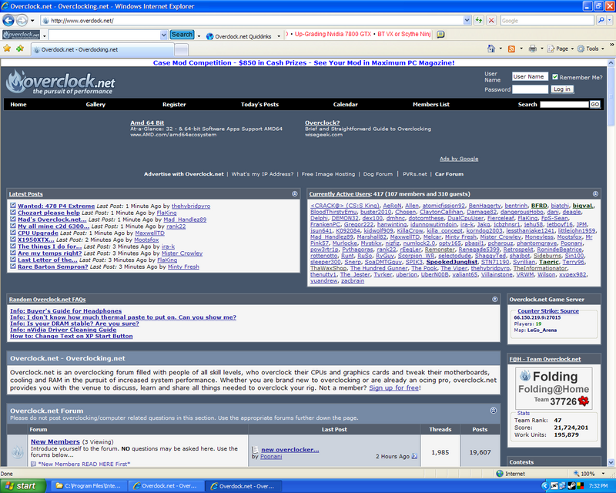Open the Print options dropdown arrow

click(x=542, y=49)
